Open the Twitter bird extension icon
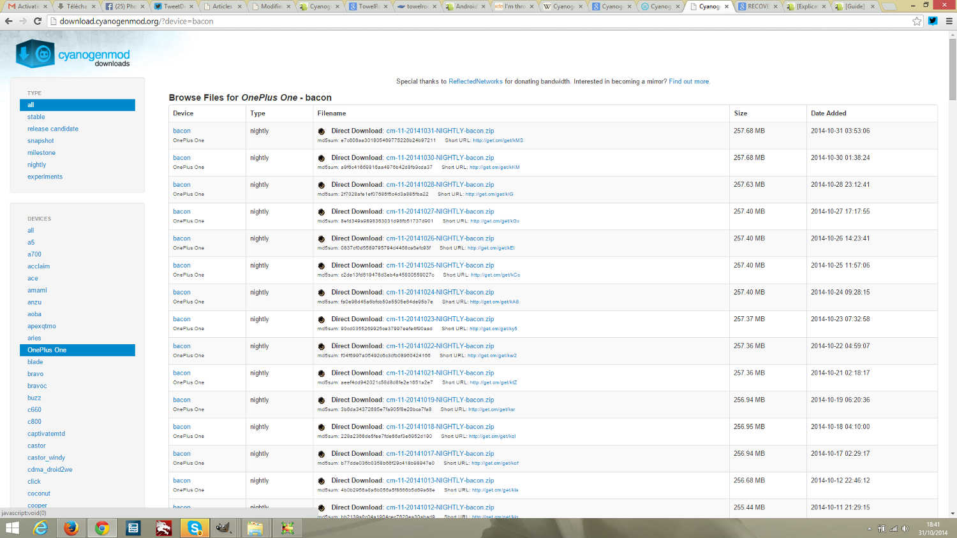Viewport: 957px width, 538px height. tap(933, 21)
